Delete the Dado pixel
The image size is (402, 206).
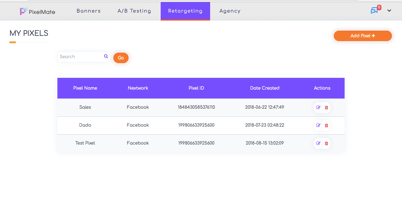click(x=326, y=125)
